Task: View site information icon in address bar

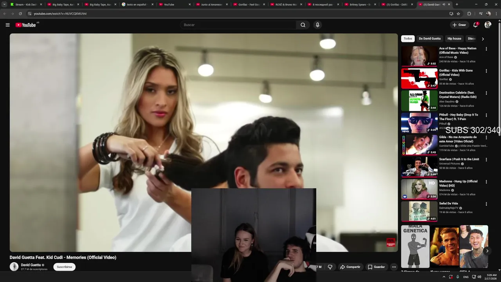Action: tap(29, 13)
